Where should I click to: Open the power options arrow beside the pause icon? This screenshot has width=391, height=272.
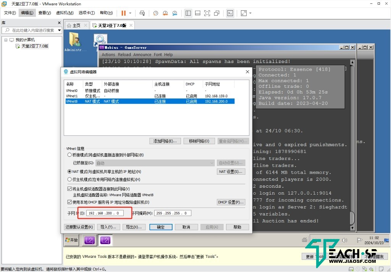[x=130, y=13]
